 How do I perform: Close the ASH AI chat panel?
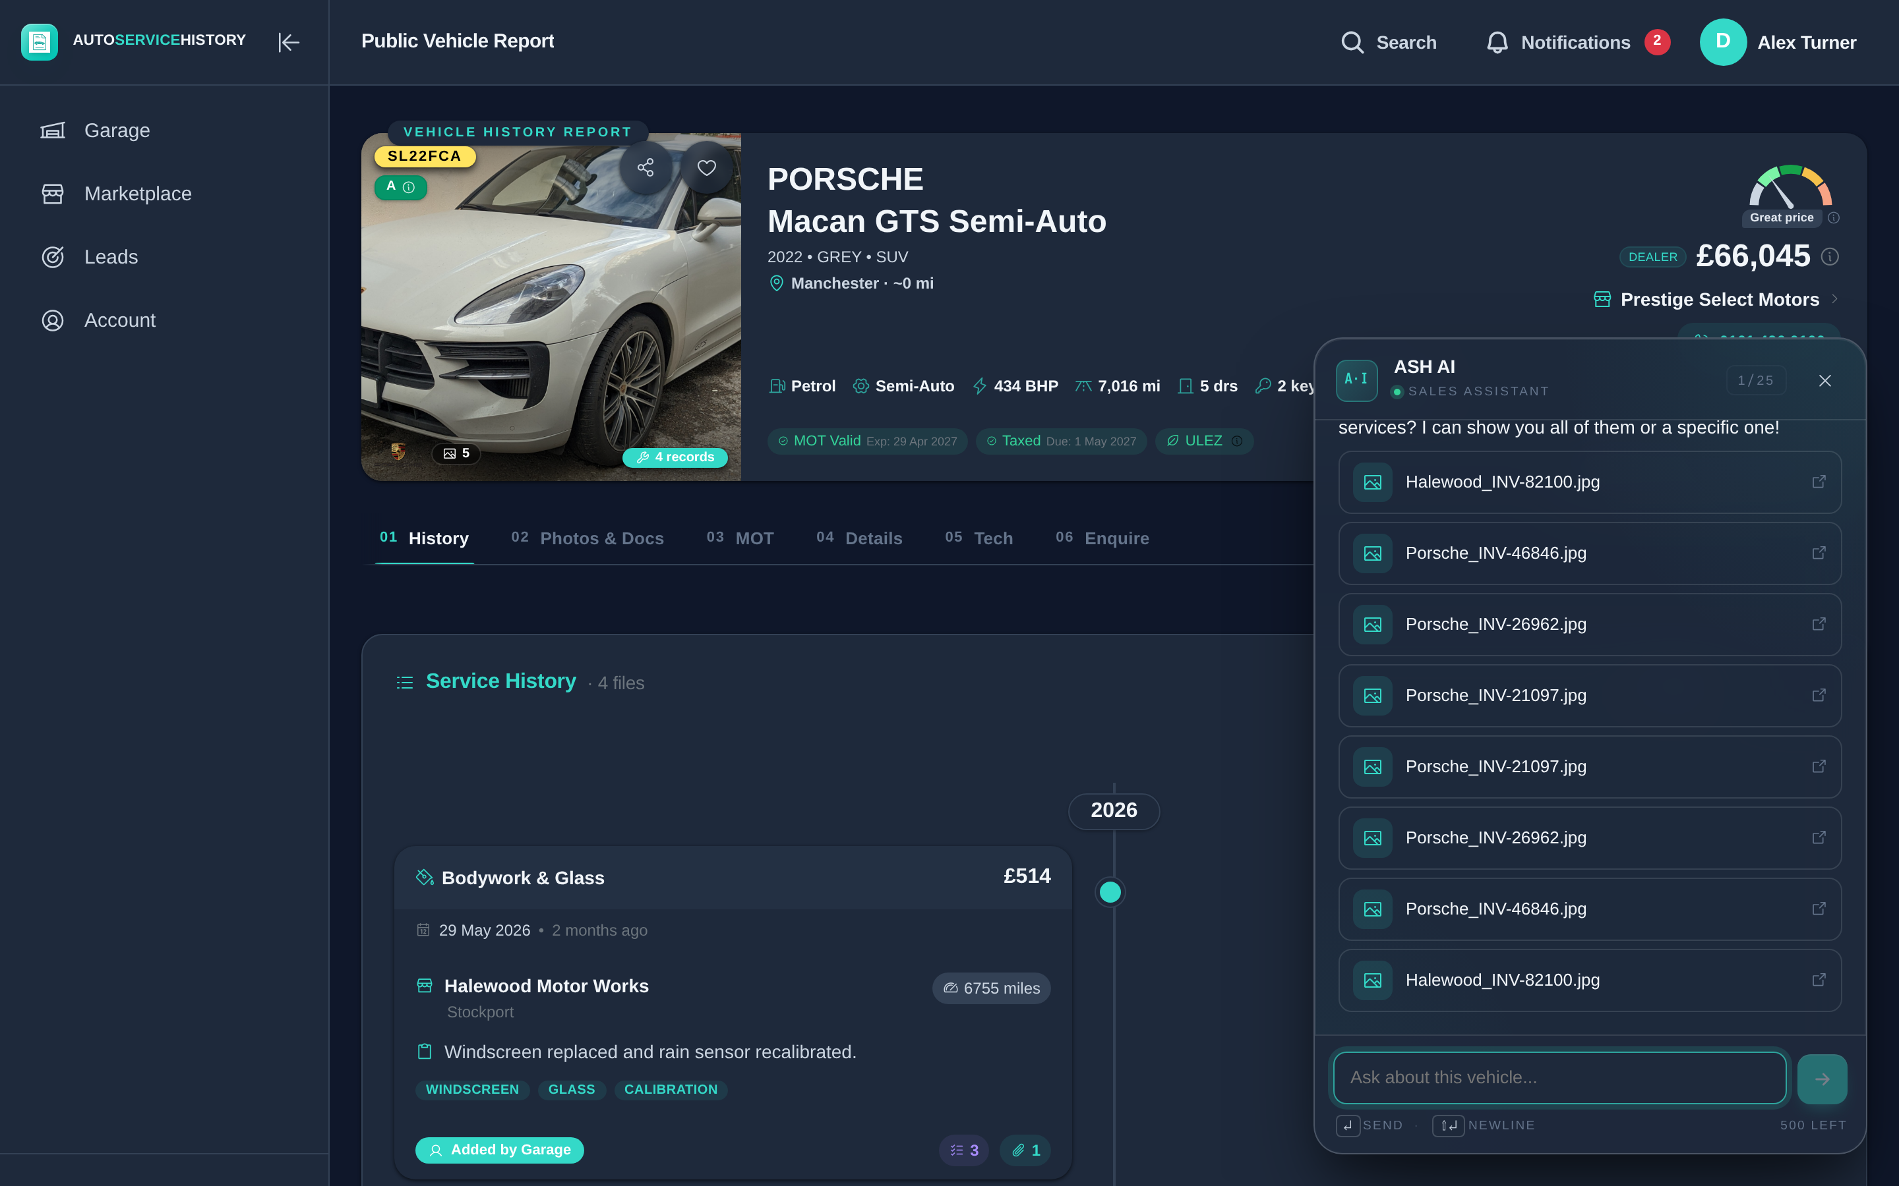tap(1825, 380)
